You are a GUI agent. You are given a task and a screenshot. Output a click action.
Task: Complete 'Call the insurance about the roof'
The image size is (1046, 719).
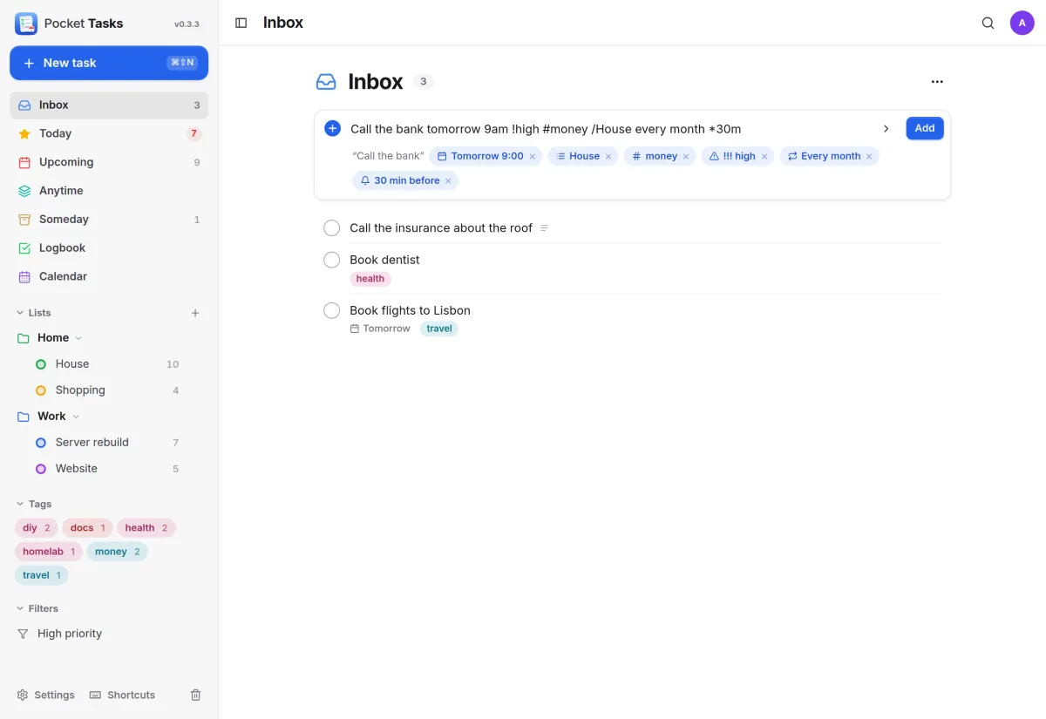[331, 228]
